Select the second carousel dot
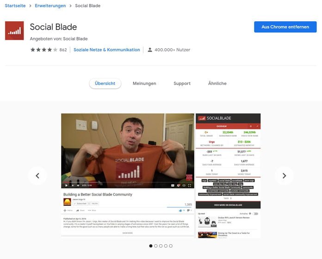This screenshot has width=322, height=259. coord(156,246)
